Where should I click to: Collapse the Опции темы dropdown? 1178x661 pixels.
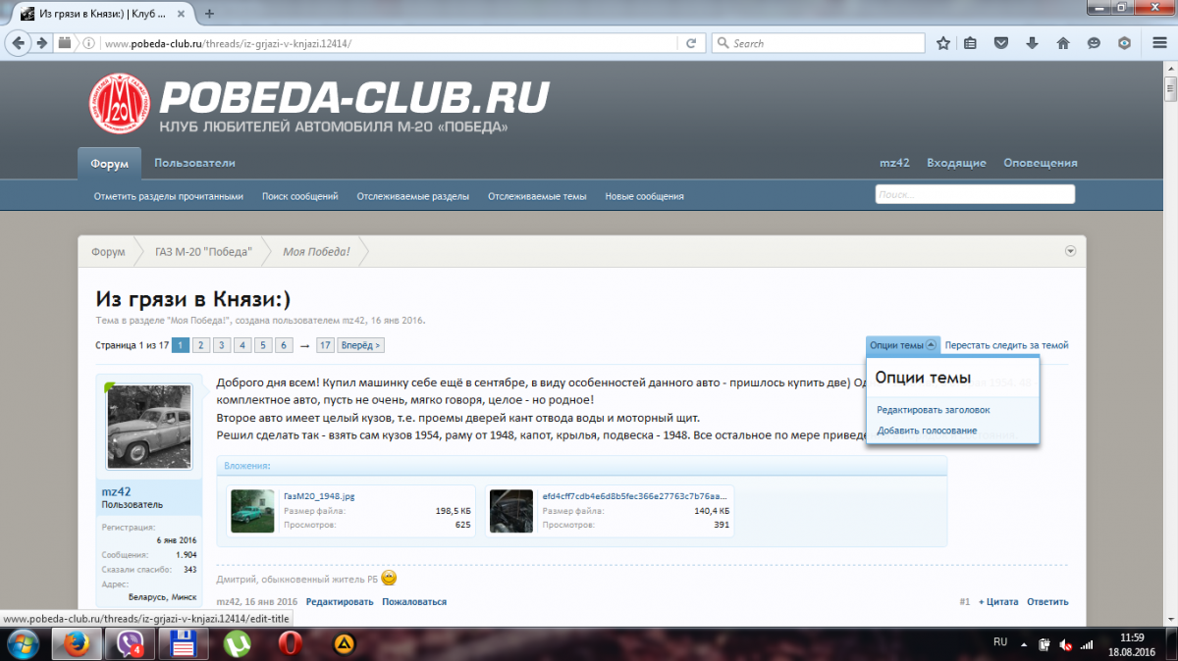(903, 345)
